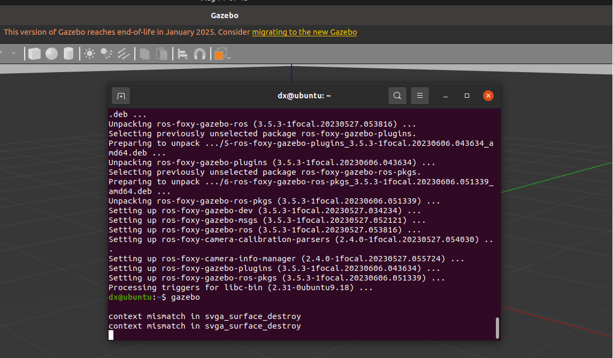613x358 pixels.
Task: Click the terminal scrollbar handle
Action: [x=497, y=328]
